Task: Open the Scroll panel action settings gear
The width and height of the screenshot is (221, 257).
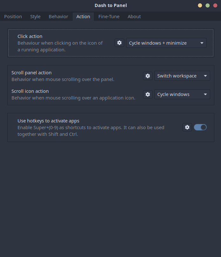Action: tap(147, 76)
